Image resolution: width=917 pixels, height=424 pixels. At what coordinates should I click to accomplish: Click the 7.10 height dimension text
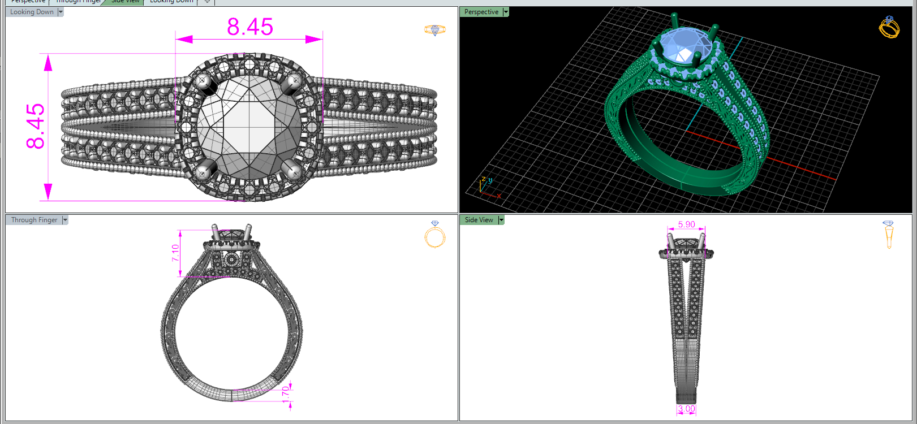tap(175, 253)
